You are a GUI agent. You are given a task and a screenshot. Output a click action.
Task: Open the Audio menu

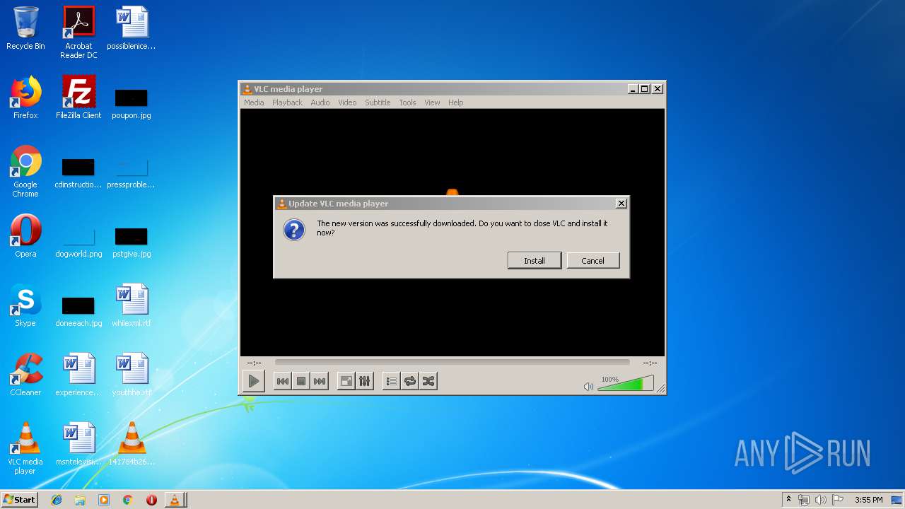click(320, 103)
